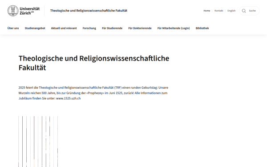Switch language to English
Screen dimensions: 267x167
tap(231, 11)
